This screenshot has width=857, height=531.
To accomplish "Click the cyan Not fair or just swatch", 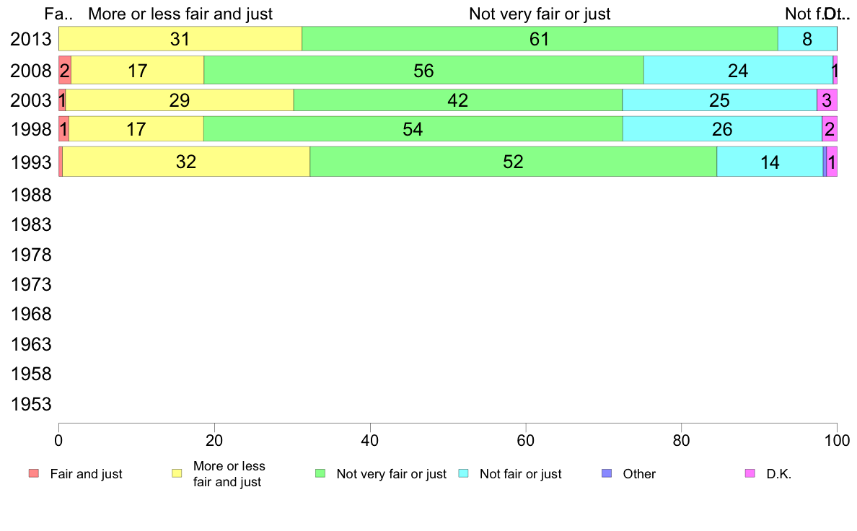I will click(x=464, y=474).
